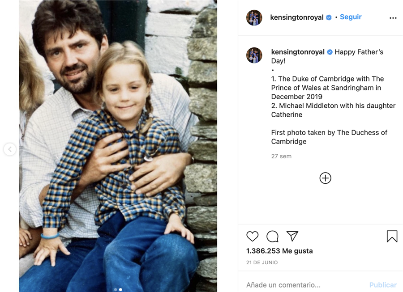Open the kensingtonroyal username in the header
Viewport: 403px width, 292px height.
(x=296, y=17)
